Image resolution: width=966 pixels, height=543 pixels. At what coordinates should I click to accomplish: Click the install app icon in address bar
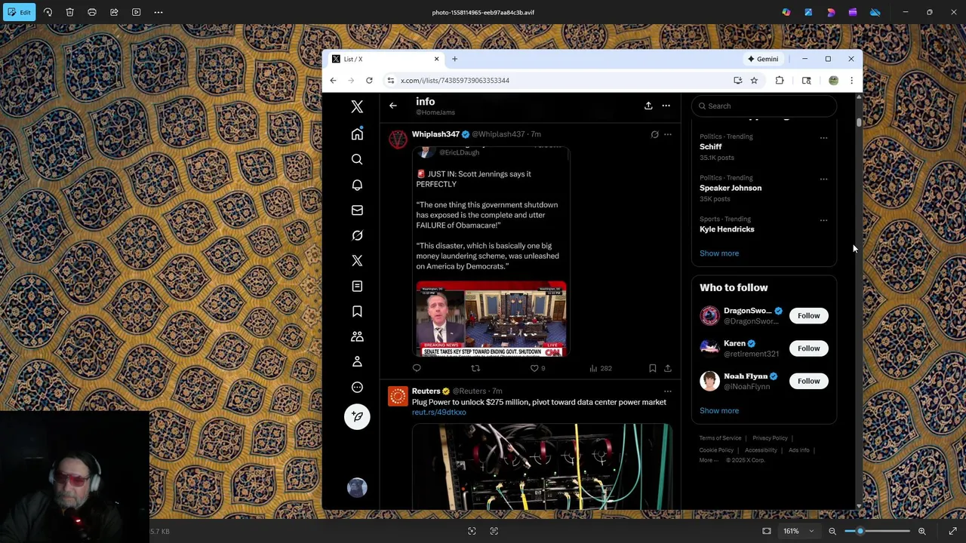(737, 80)
